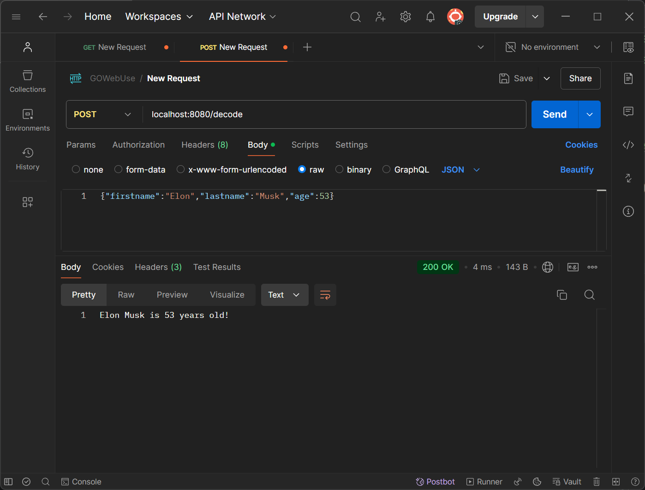The width and height of the screenshot is (645, 490).
Task: Open the Params tab
Action: click(81, 145)
